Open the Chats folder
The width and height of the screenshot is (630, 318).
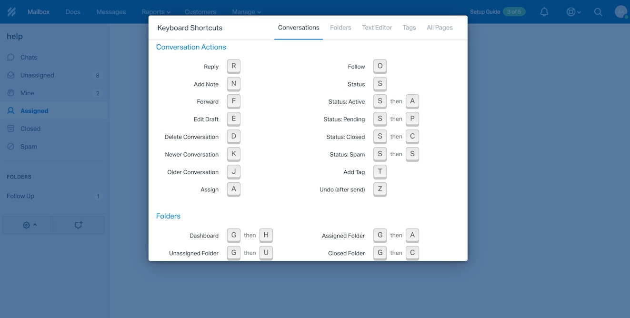[29, 58]
